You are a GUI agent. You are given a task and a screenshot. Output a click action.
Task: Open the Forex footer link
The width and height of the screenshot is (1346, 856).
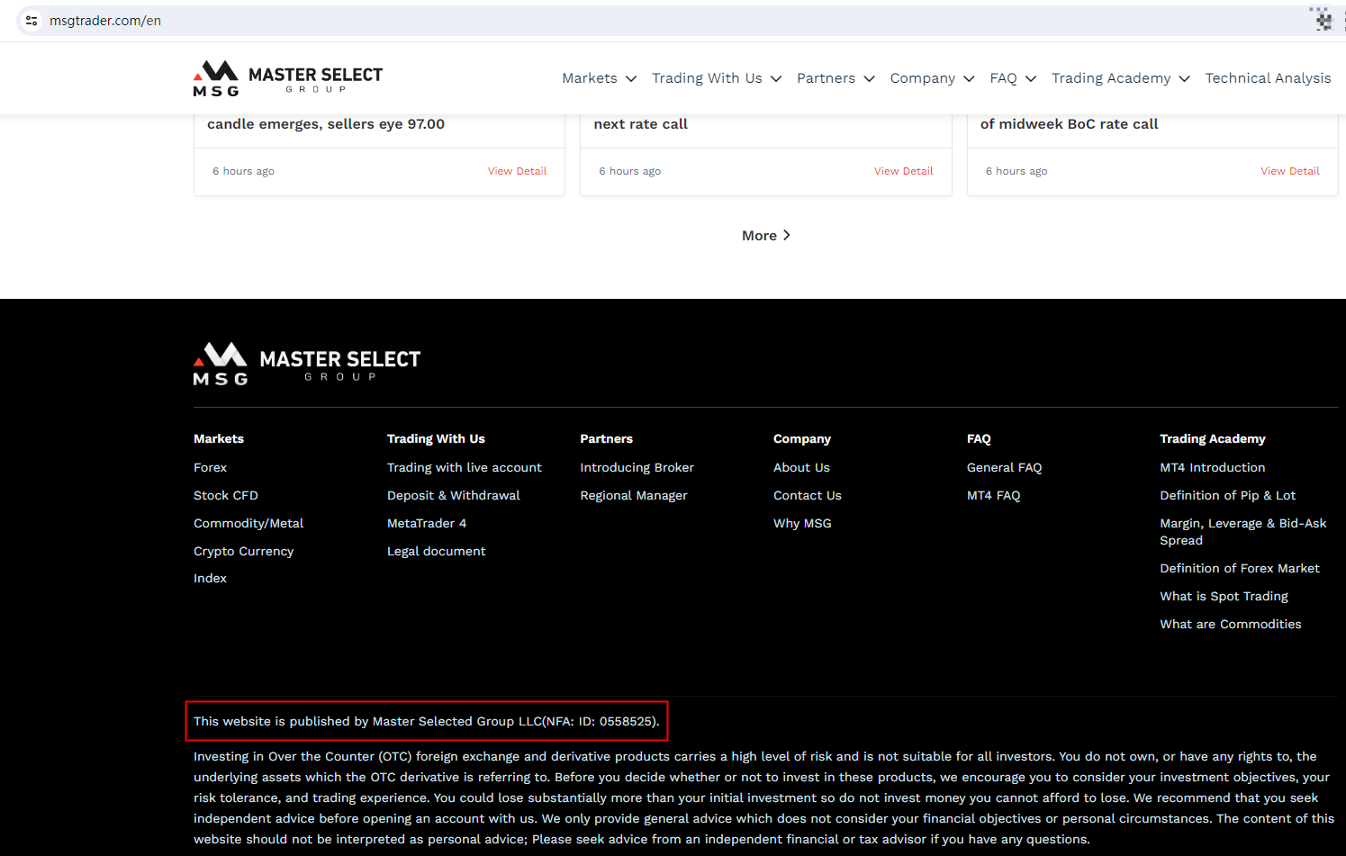pyautogui.click(x=210, y=468)
